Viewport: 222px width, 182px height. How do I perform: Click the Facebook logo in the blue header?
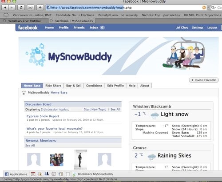(x=28, y=28)
